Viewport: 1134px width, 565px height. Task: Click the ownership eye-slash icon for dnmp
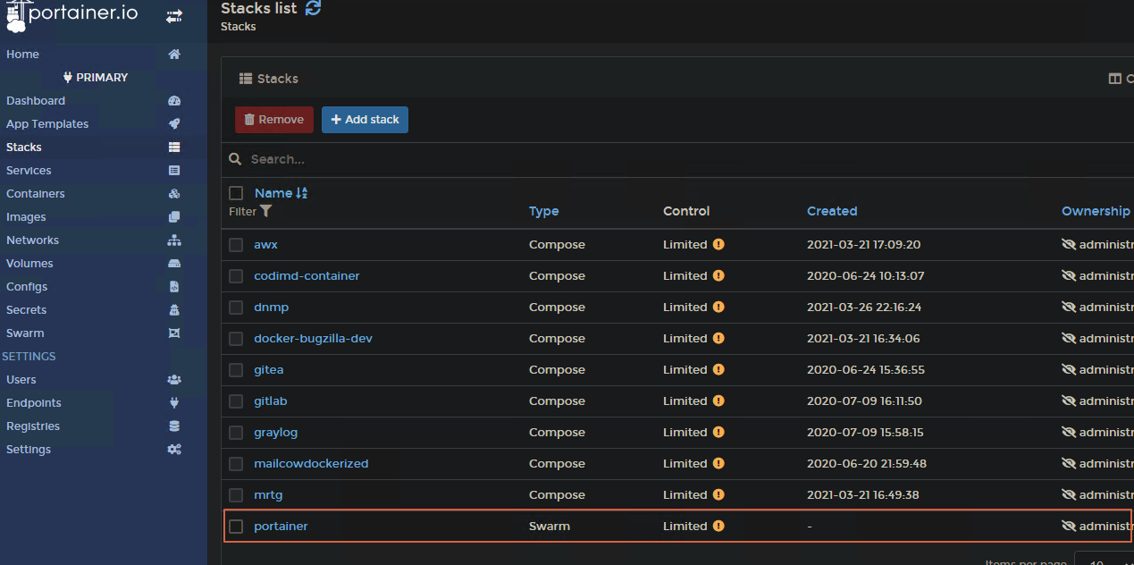[x=1069, y=308]
